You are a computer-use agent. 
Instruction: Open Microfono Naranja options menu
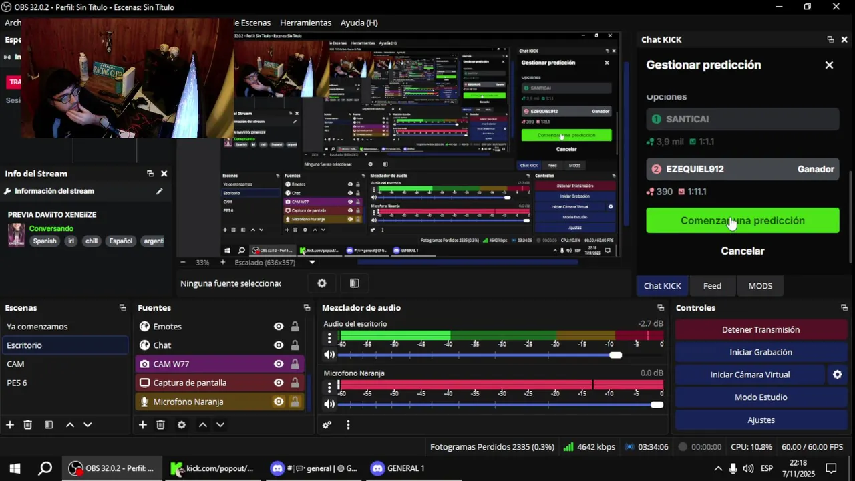click(329, 387)
